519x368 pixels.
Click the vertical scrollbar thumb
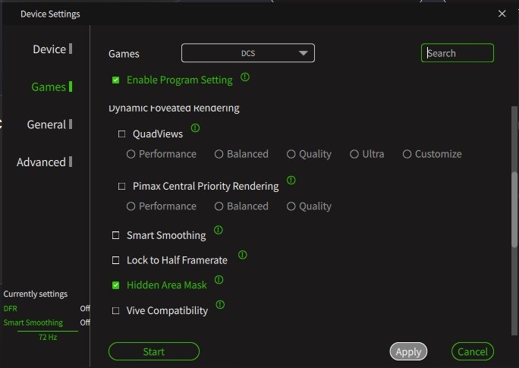(514, 209)
